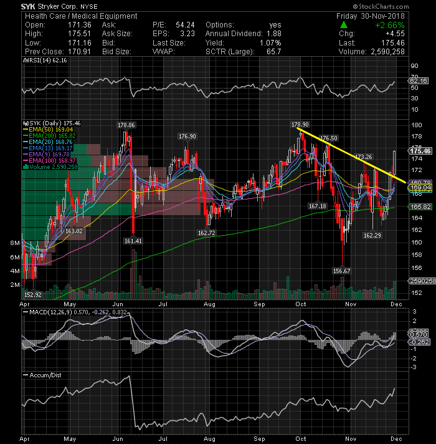Click the Last value 175.46 in header
This screenshot has width=436, height=444.
393,43
